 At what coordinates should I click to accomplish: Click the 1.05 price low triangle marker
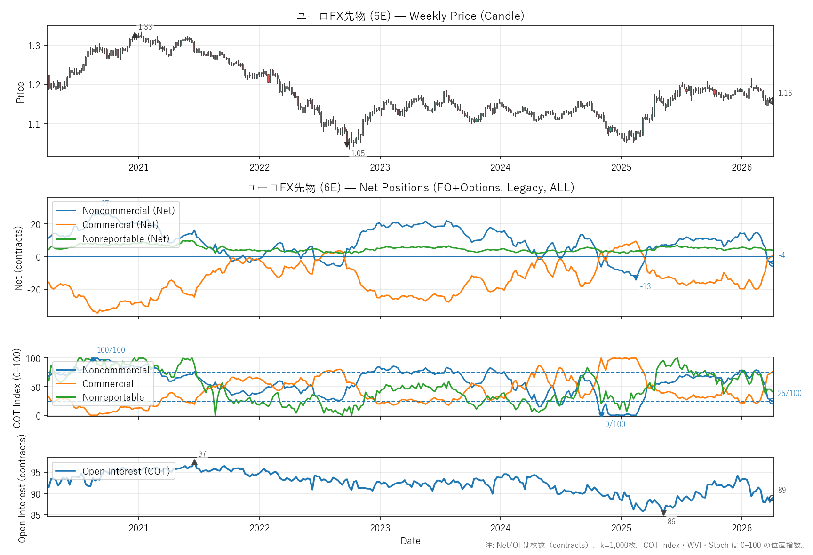tap(347, 144)
